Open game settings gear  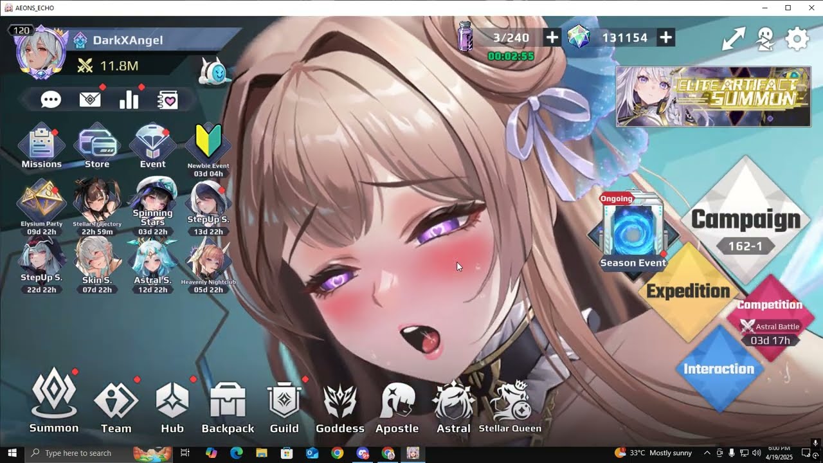[797, 39]
